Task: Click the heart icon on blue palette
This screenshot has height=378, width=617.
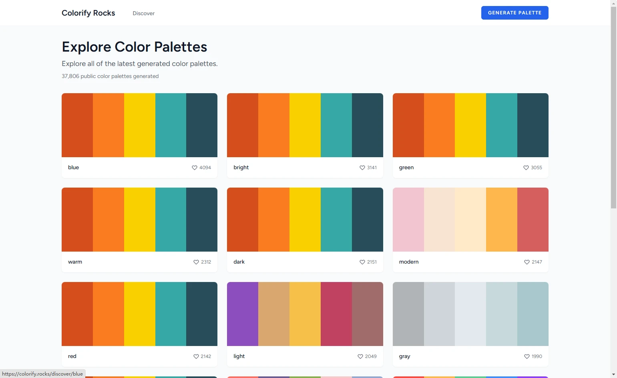Action: [195, 168]
